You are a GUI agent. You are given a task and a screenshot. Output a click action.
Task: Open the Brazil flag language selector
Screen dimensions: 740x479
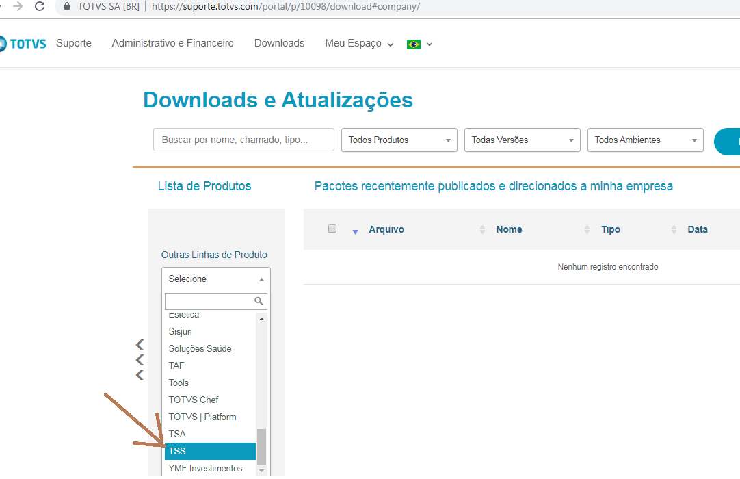coord(413,44)
